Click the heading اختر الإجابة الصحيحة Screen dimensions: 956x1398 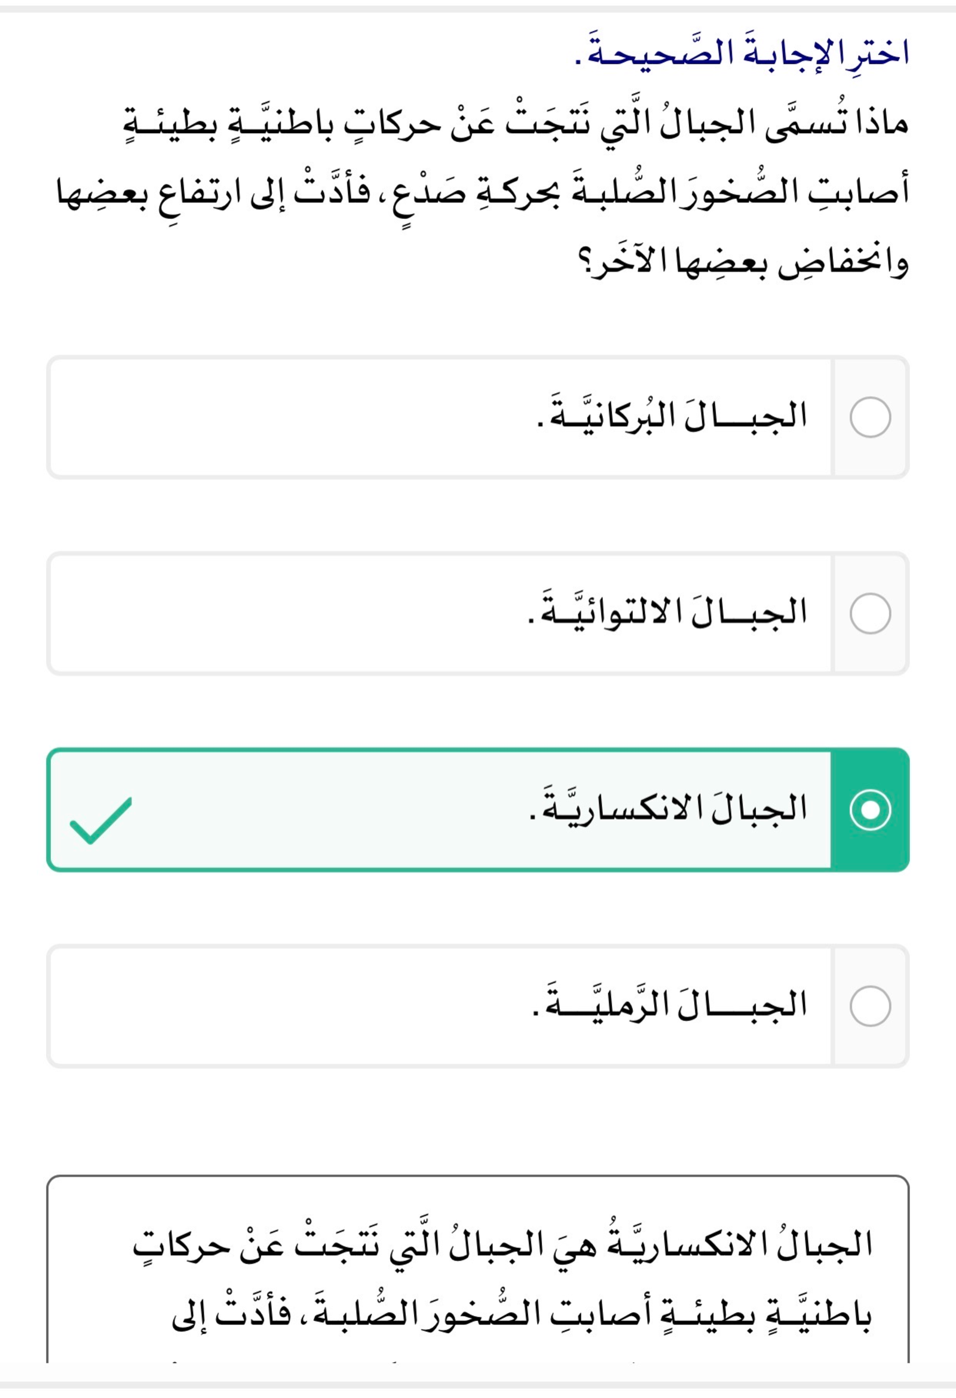click(741, 52)
